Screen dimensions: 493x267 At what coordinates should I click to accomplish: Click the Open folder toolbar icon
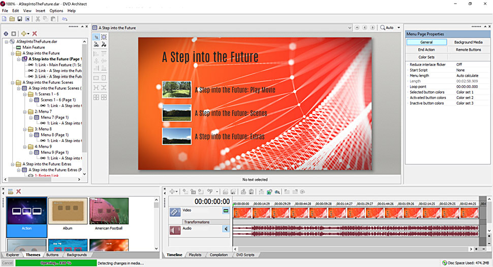pos(12,19)
